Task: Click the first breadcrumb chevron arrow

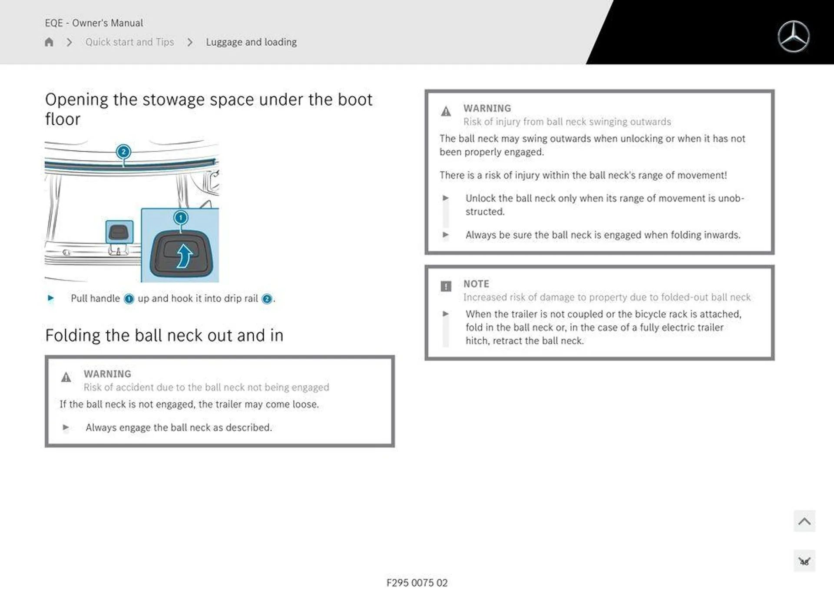Action: pyautogui.click(x=69, y=42)
